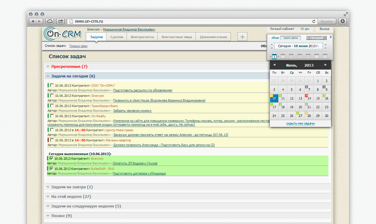
Task: Select the 7-day calendar view icon
Action: click(283, 56)
